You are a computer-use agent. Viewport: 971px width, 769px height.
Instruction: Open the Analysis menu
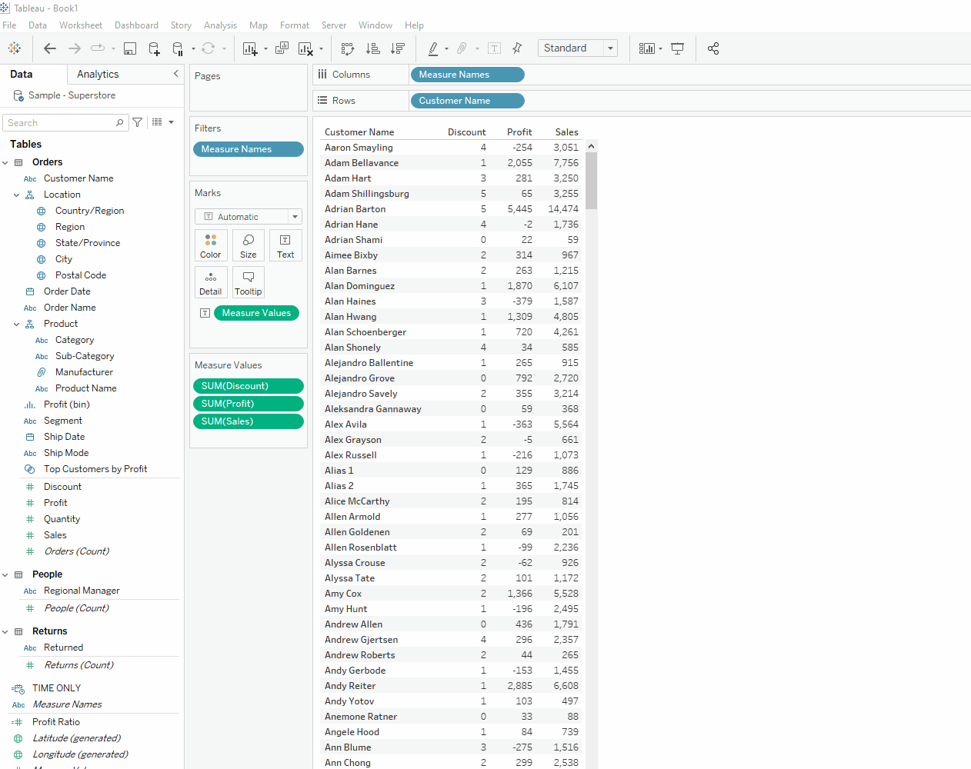click(220, 25)
